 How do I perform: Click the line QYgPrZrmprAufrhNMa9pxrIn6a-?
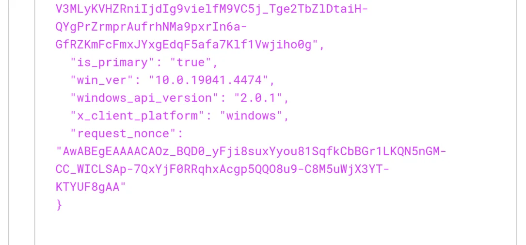coord(151,27)
